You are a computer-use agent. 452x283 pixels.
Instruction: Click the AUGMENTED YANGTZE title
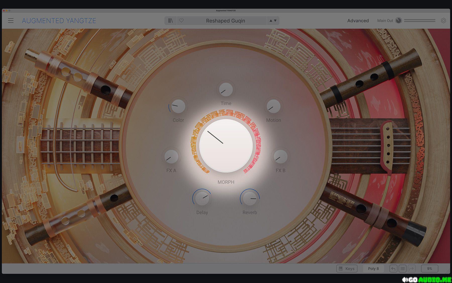coord(59,21)
